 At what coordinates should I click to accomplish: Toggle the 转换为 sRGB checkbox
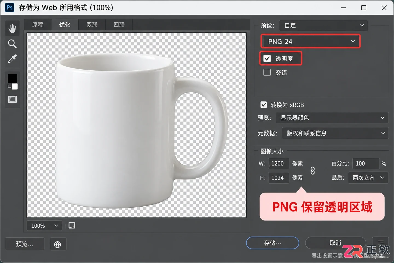tap(264, 105)
